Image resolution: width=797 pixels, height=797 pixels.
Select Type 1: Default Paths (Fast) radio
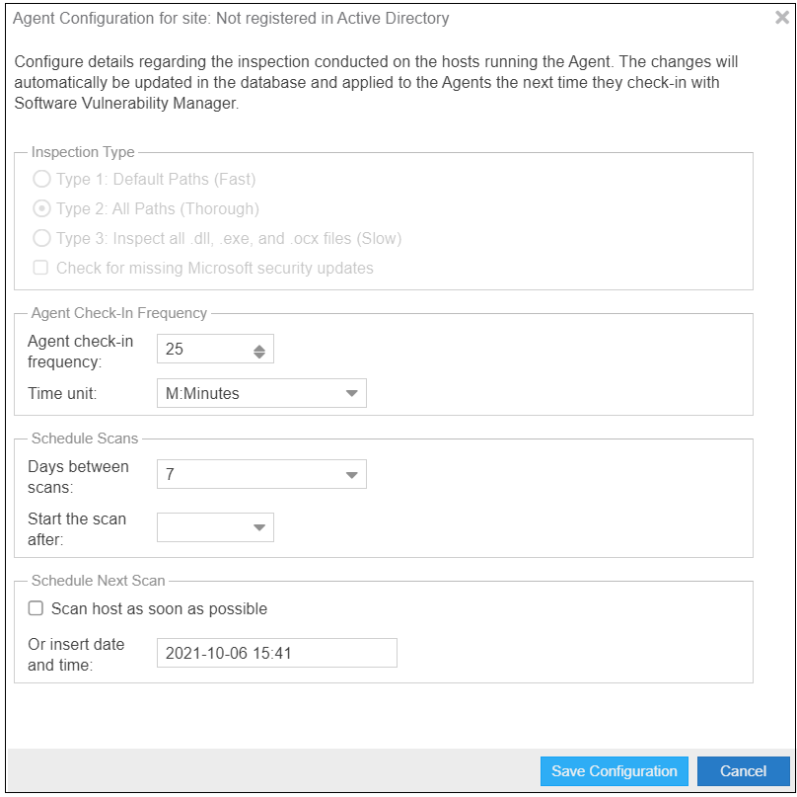tap(41, 180)
